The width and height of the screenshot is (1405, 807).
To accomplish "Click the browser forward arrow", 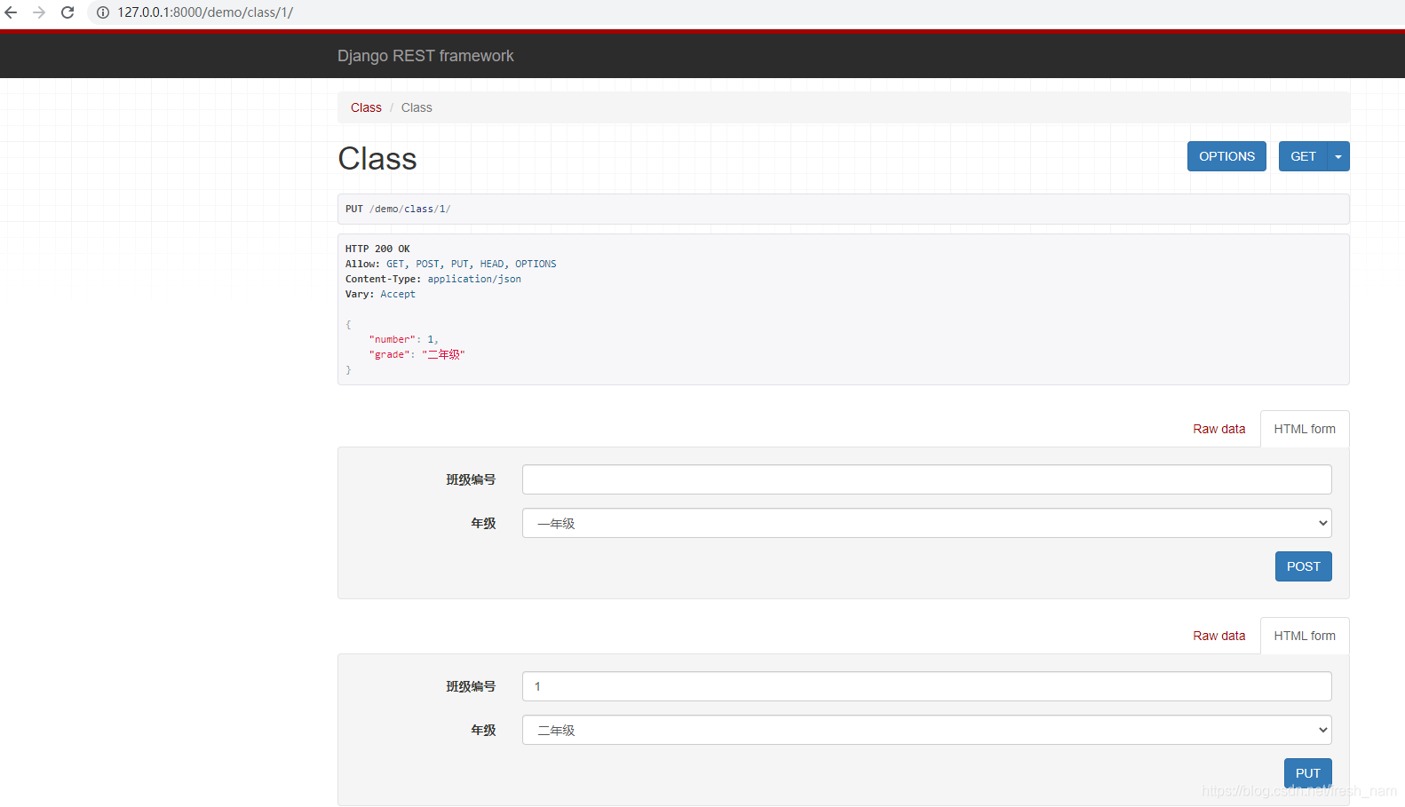I will 39,12.
